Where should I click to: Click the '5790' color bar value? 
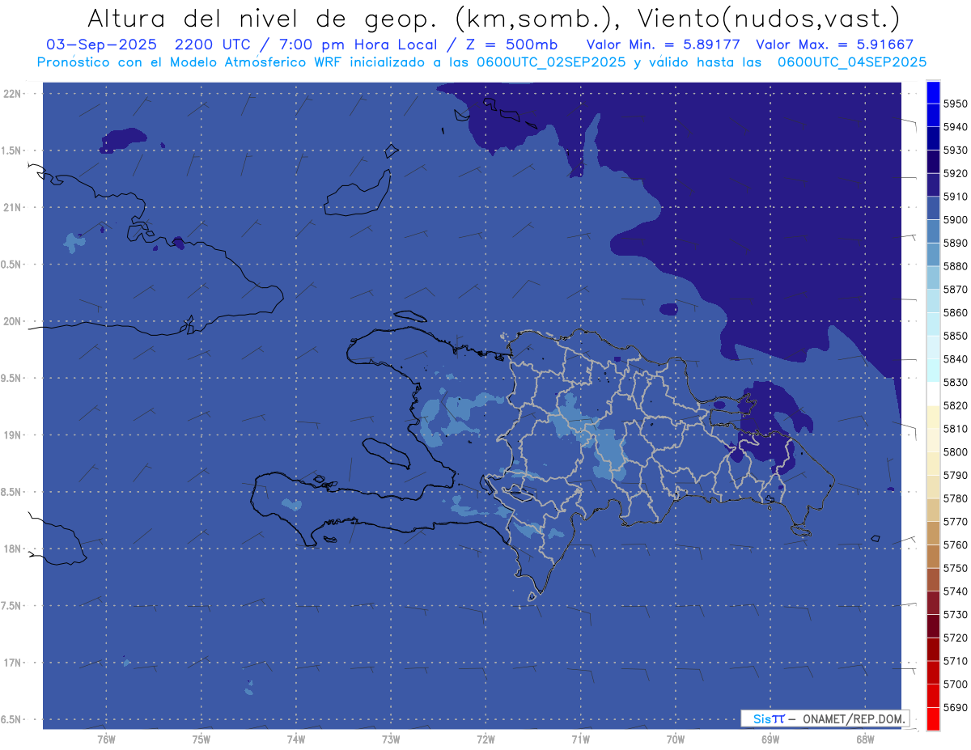pos(955,475)
